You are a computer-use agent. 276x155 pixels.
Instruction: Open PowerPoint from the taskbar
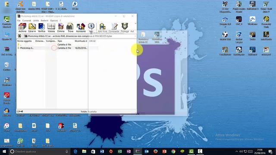click(x=164, y=151)
